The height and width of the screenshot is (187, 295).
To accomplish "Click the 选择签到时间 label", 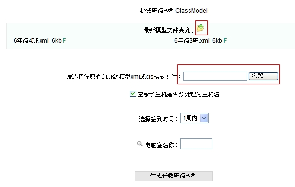I will pyautogui.click(x=158, y=119).
